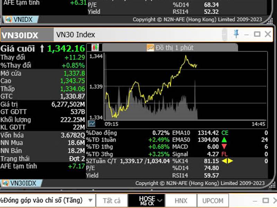Click the globe icon on the VNIDX tab
The image size is (277, 208).
click(x=8, y=19)
